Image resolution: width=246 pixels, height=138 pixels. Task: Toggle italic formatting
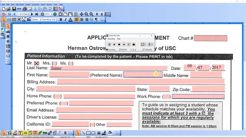coord(66,20)
